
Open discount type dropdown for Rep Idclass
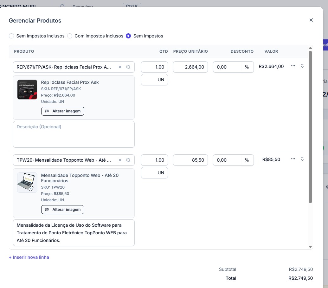click(x=247, y=67)
